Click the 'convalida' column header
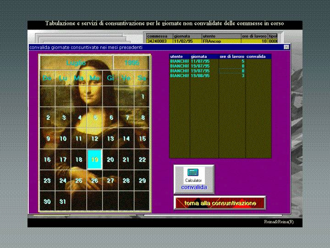This screenshot has height=248, width=330. coord(258,56)
